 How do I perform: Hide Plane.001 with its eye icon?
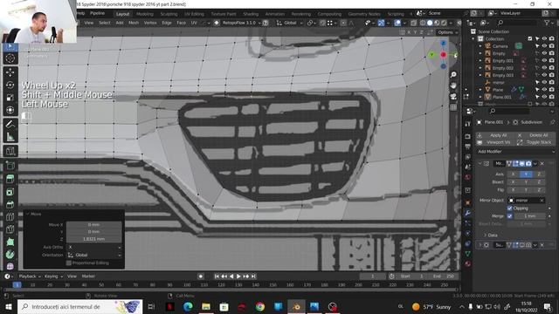click(544, 97)
